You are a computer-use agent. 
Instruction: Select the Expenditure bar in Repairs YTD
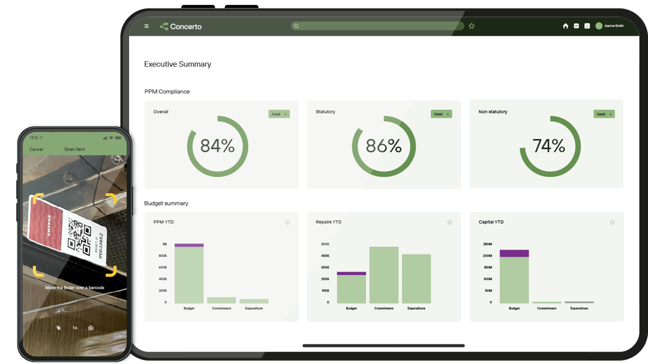(416, 278)
